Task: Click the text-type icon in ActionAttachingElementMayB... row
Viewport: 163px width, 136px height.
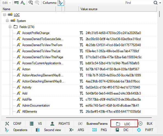Action: tap(81, 75)
